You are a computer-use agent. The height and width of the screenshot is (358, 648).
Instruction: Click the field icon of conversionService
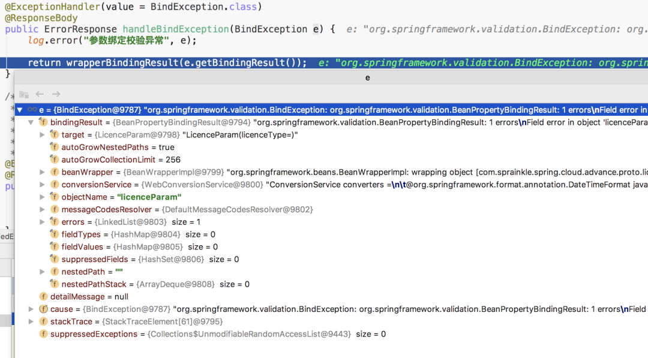click(54, 184)
